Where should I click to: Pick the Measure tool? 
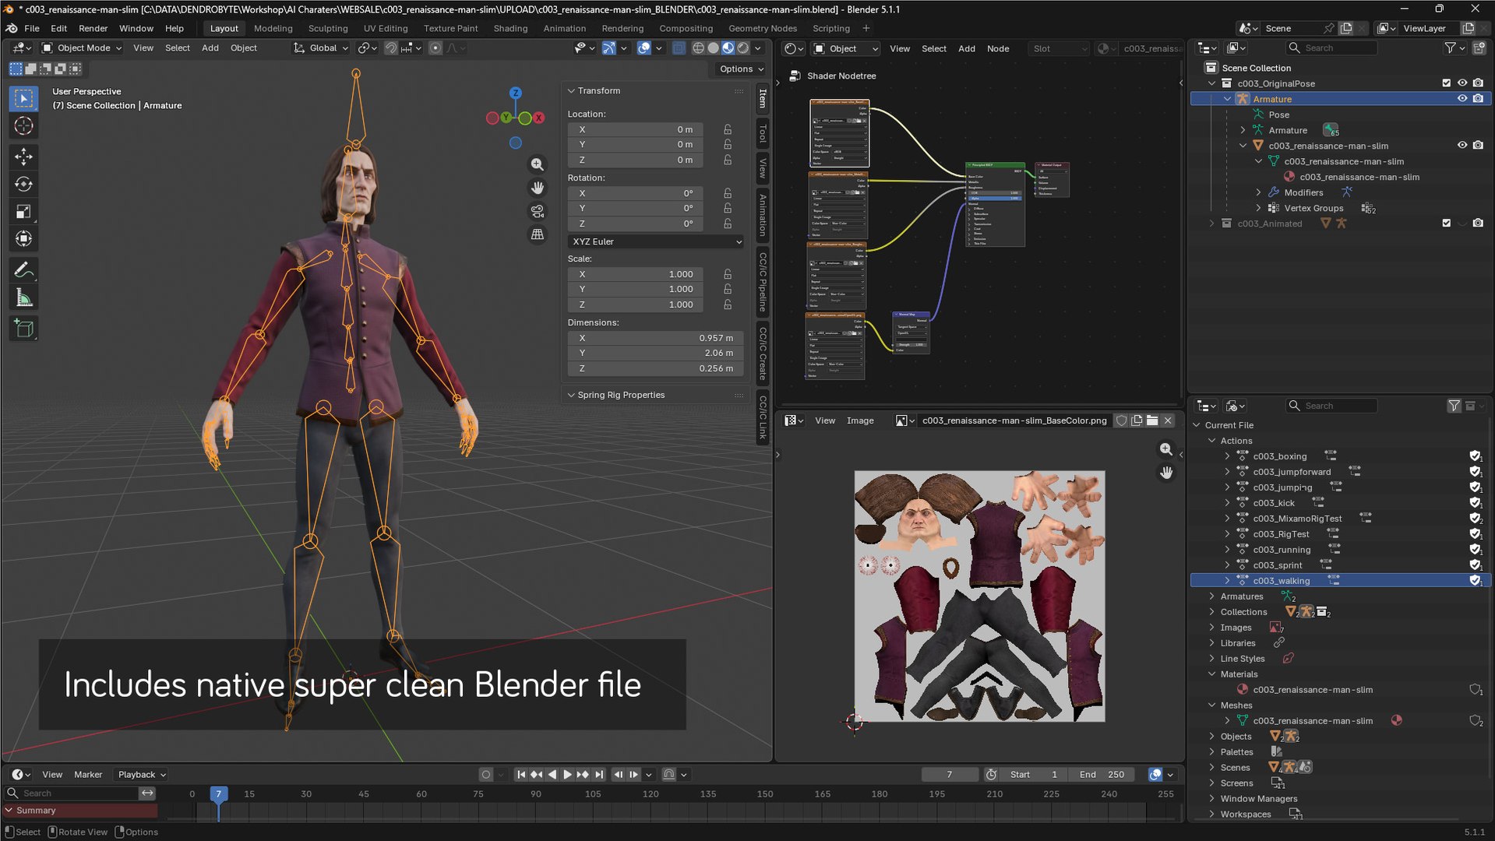tap(23, 297)
